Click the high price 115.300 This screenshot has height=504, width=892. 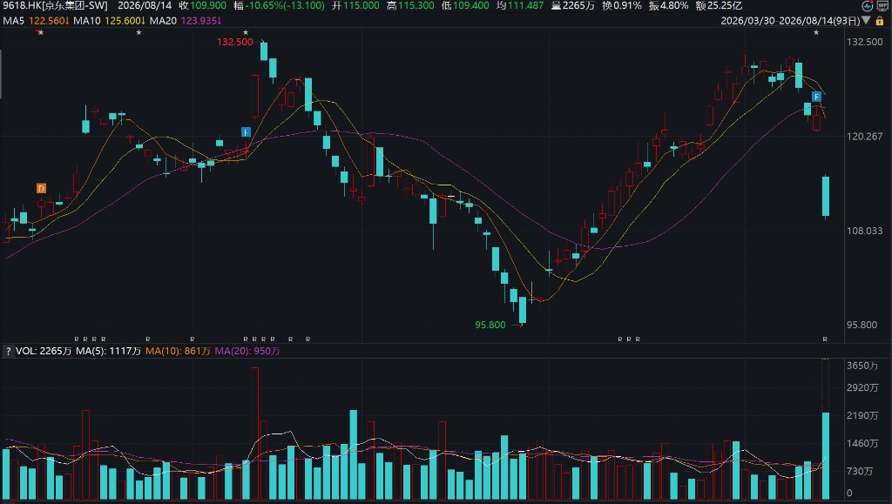point(416,6)
